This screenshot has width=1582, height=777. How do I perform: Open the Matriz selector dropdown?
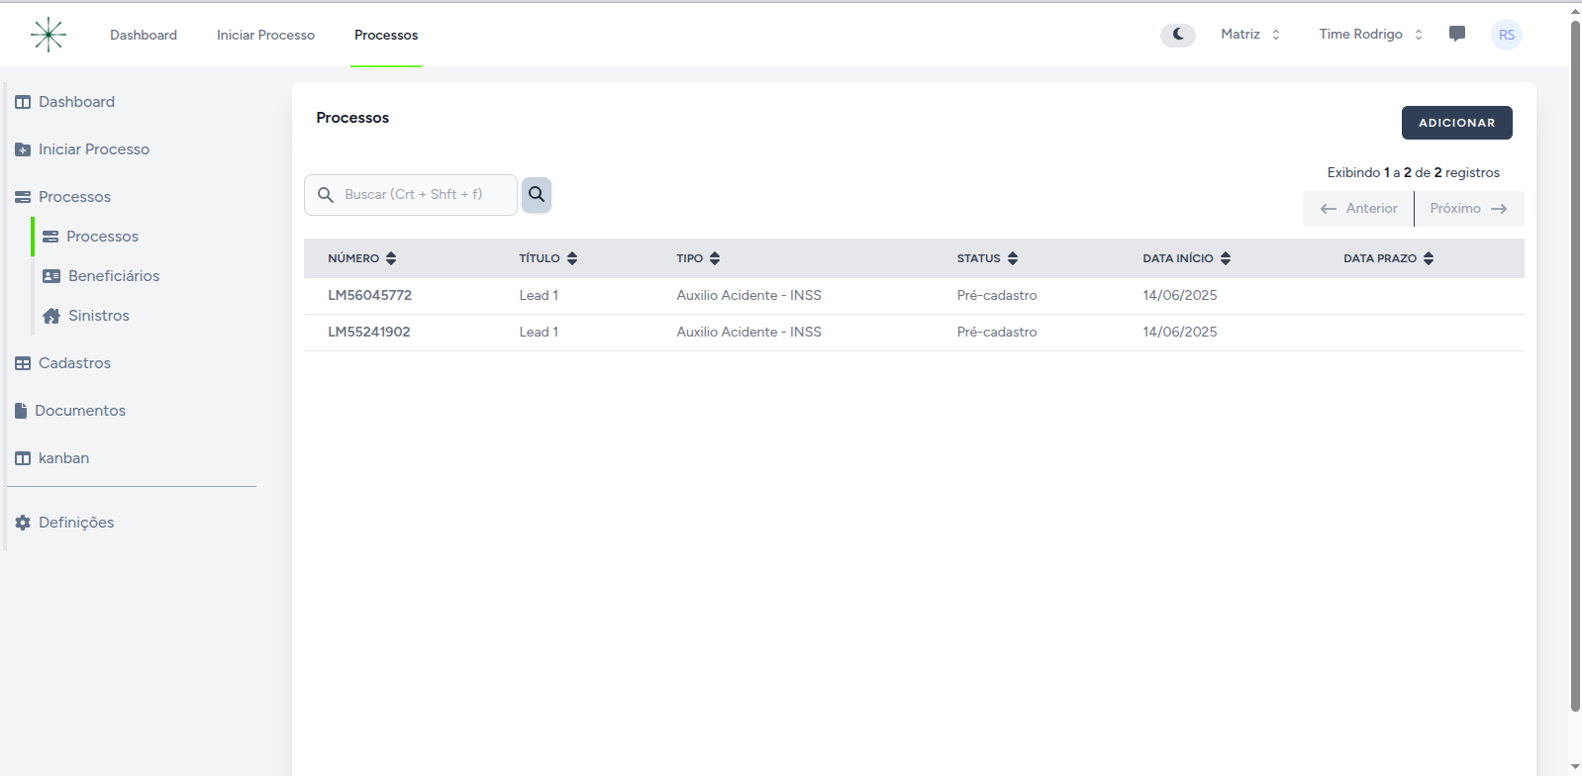coord(1250,35)
